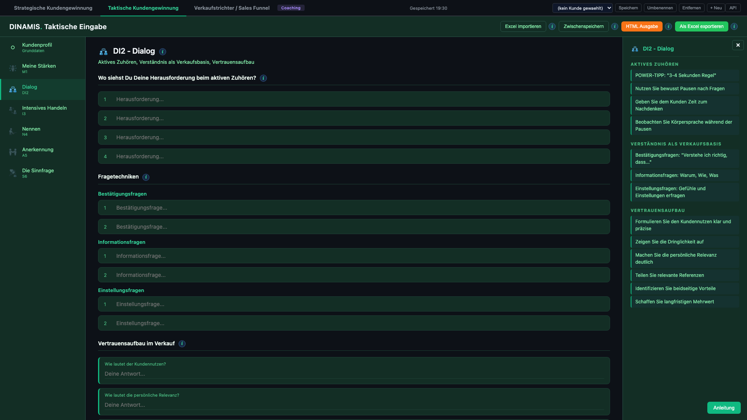Click info icon right of Excel importieren
Viewport: 747px width, 420px height.
point(552,26)
